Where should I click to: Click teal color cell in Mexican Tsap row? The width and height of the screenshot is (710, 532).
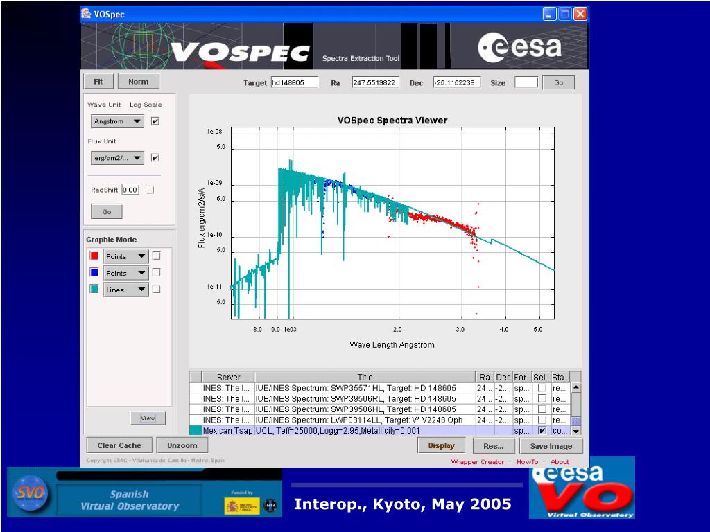(196, 431)
